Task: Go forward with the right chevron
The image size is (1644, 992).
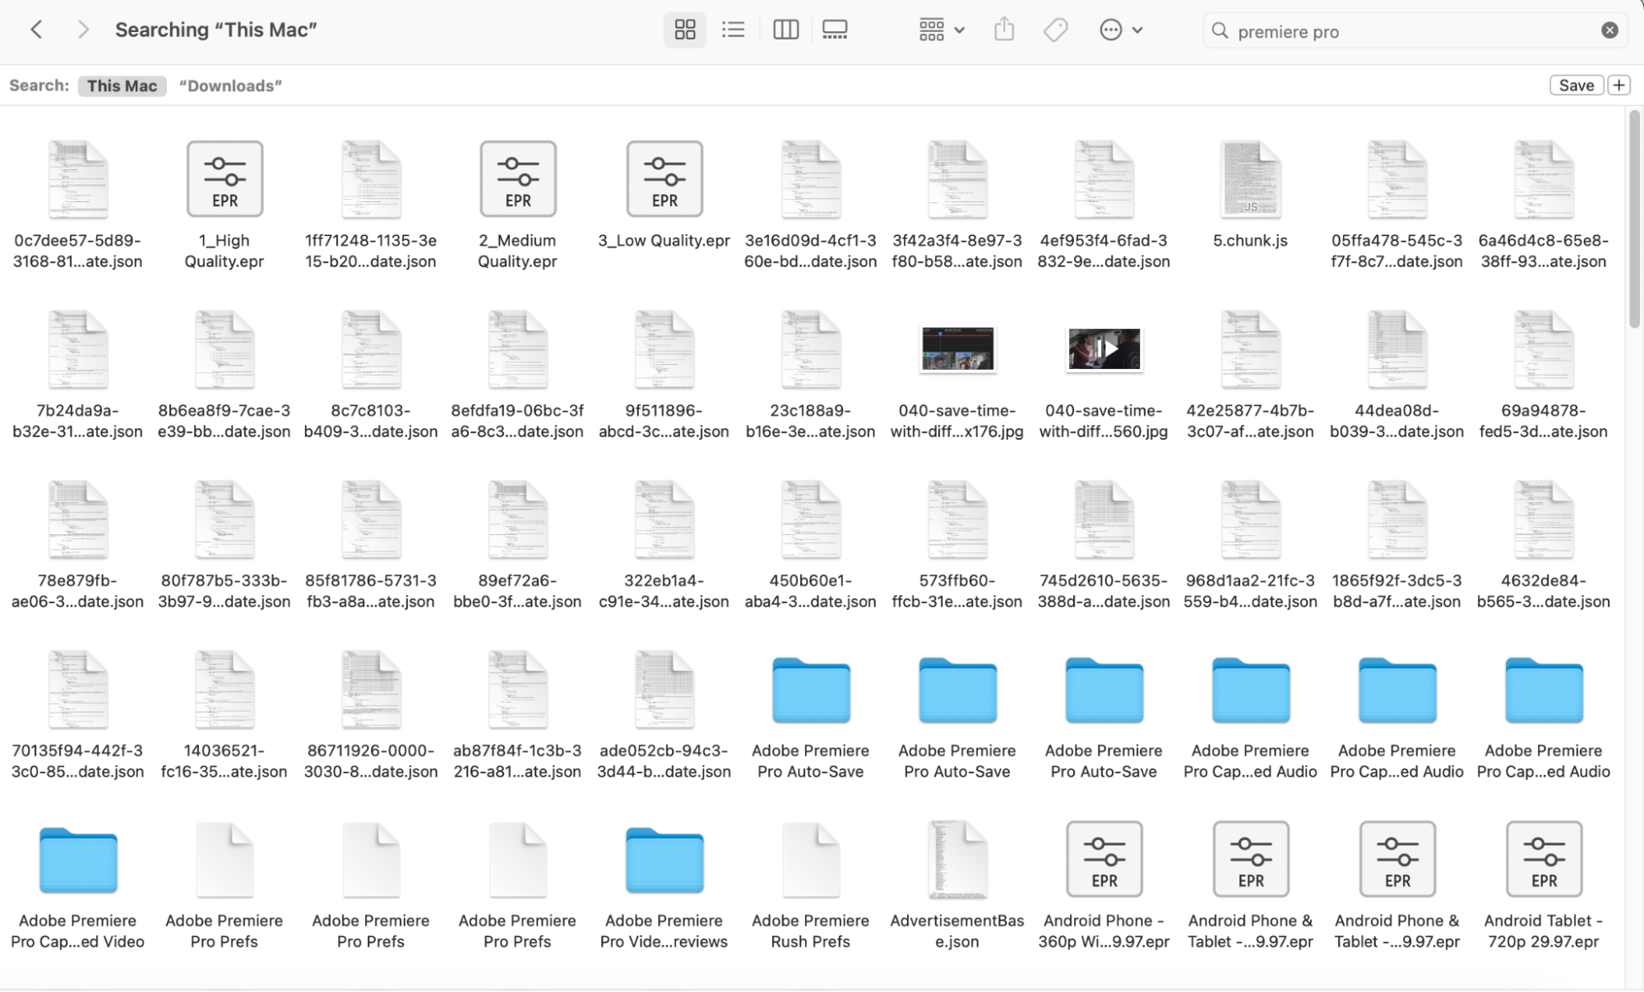Action: [82, 30]
